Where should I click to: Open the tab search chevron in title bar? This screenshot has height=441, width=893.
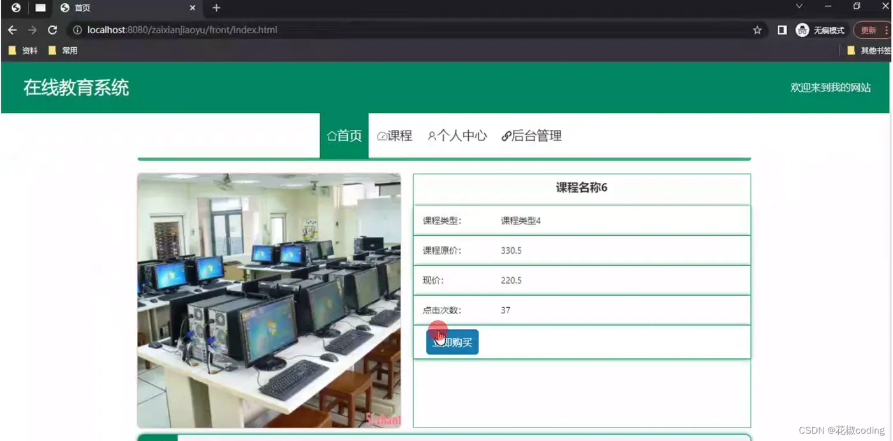(799, 6)
